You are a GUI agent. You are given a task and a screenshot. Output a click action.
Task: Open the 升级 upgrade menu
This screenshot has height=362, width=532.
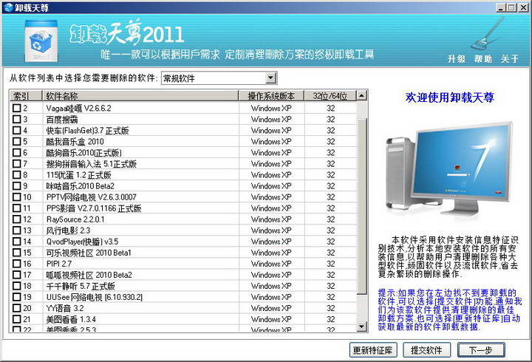(x=456, y=58)
